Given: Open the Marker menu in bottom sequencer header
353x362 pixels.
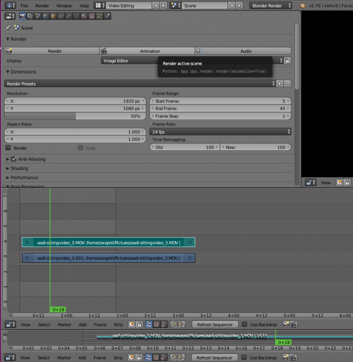Looking at the screenshot, I should 64,358.
